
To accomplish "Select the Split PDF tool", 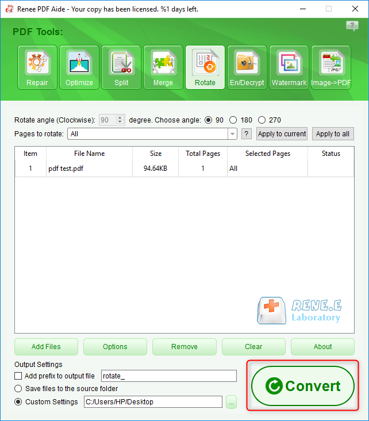I will point(121,67).
